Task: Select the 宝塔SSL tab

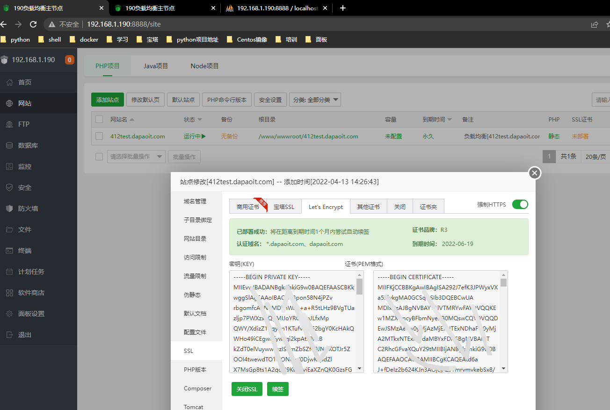Action: coord(284,207)
